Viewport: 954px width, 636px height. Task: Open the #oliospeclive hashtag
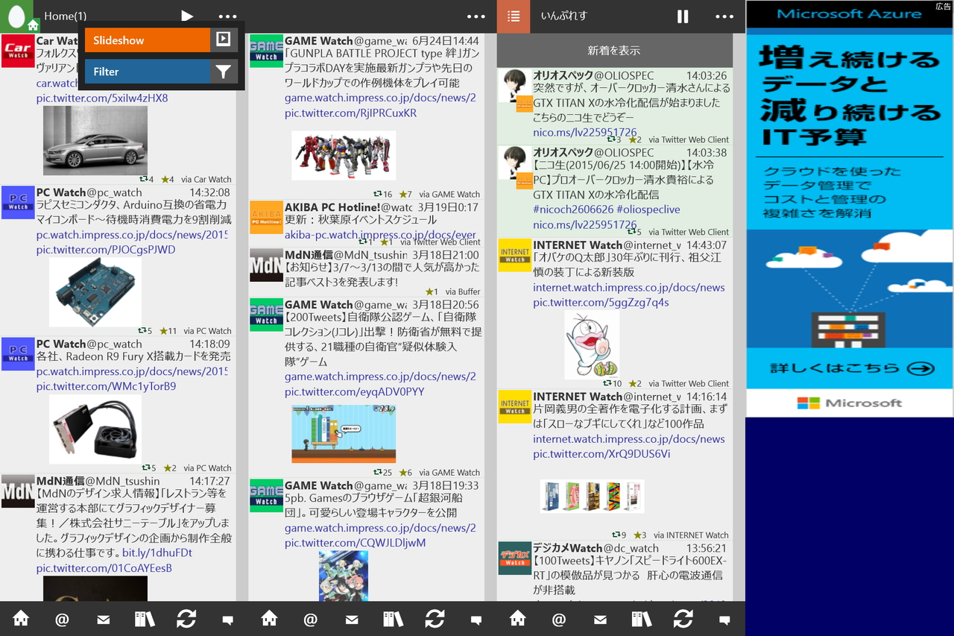(648, 210)
